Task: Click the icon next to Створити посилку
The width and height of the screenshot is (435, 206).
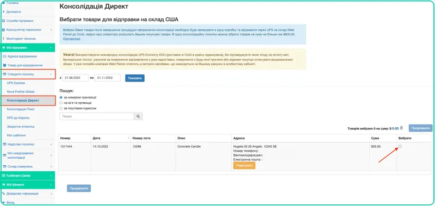Action: click(x=4, y=74)
